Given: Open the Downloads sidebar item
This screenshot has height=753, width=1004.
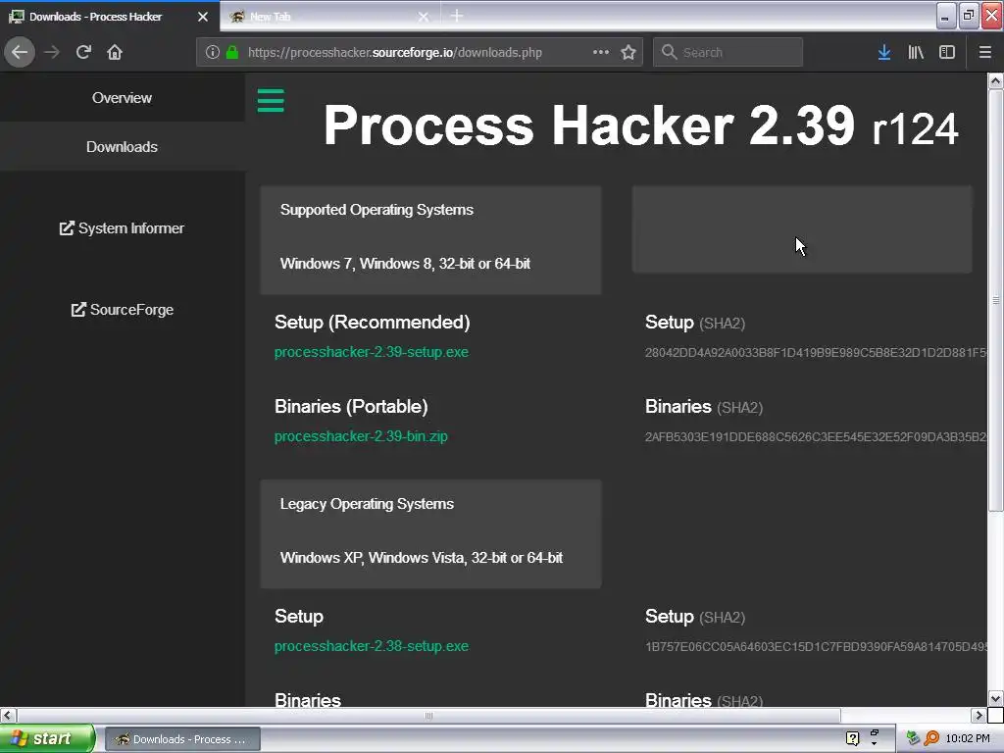Looking at the screenshot, I should 122,147.
